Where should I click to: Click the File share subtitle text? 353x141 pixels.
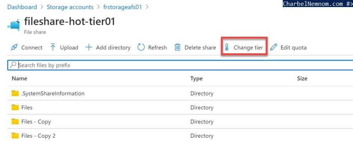[x=35, y=32]
